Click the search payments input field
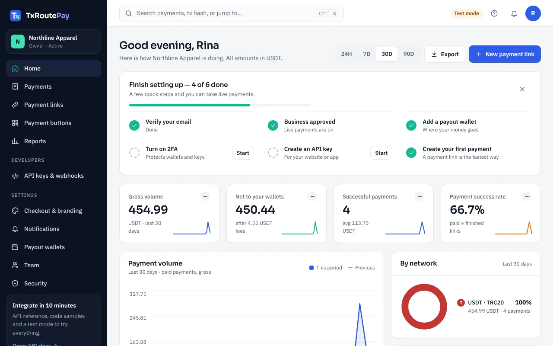553x346 pixels. point(232,13)
